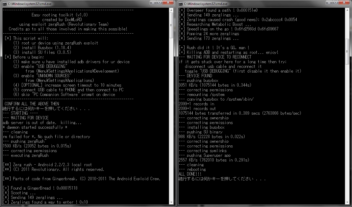Screen dimensions: 352x207
Task: Click scroll down arrow in ALL DONE window
Action: click(347, 202)
